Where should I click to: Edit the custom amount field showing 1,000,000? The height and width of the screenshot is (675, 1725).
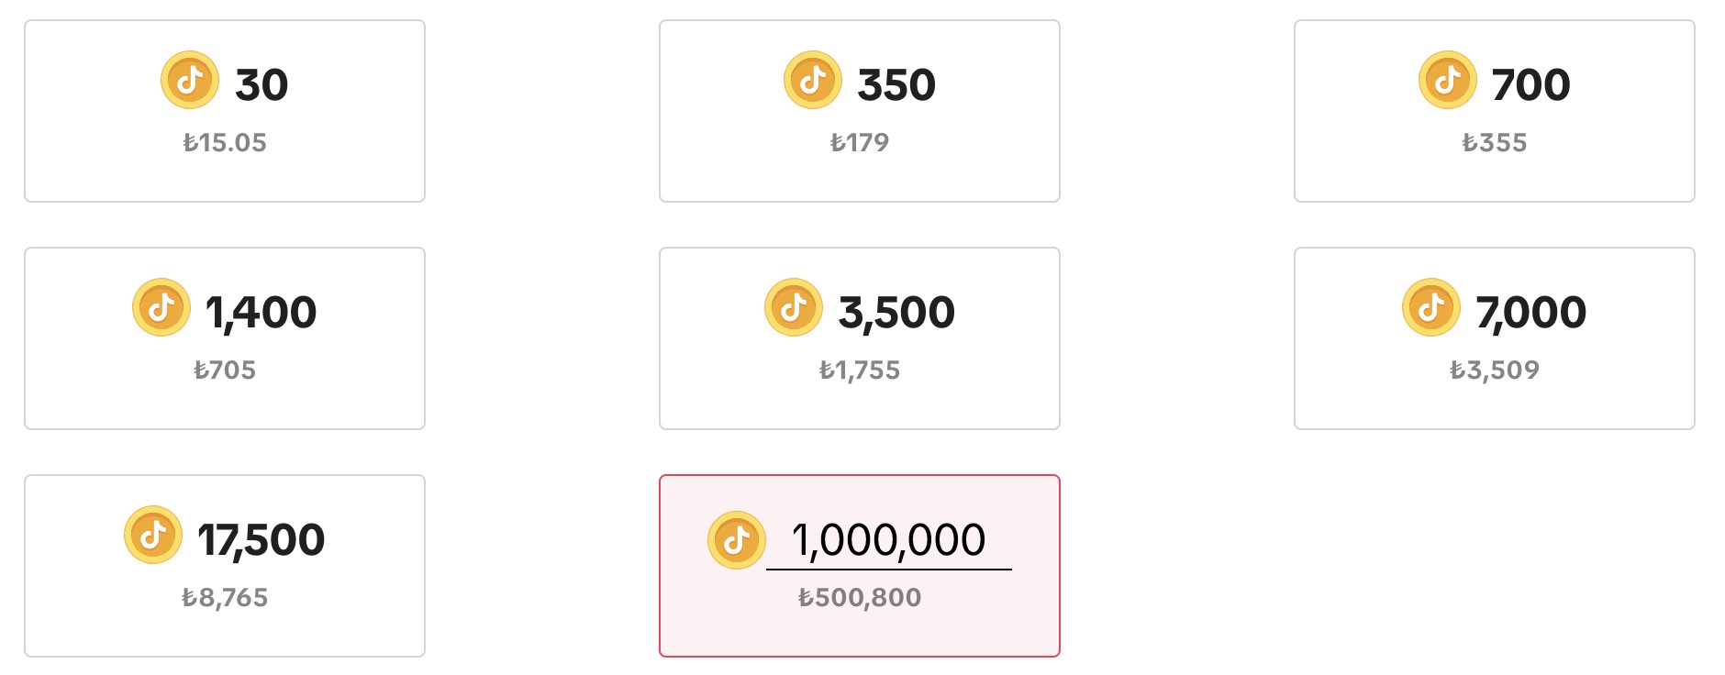(x=889, y=541)
